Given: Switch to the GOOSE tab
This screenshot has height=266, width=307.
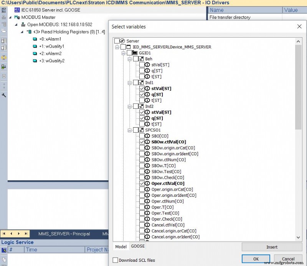Looking at the screenshot, I should (137, 246).
